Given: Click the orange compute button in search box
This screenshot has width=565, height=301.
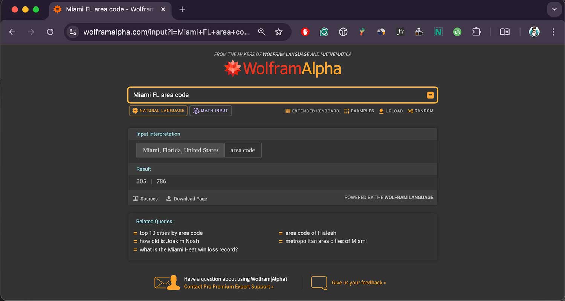Looking at the screenshot, I should point(430,95).
